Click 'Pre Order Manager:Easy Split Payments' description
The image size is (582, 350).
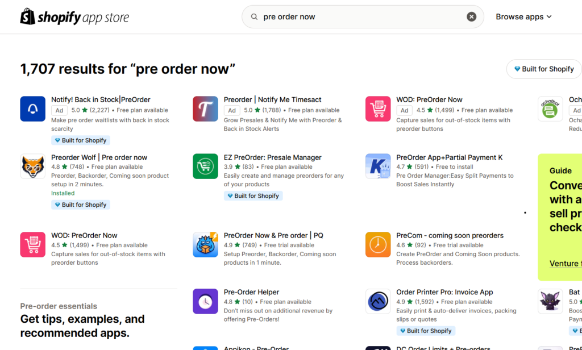tap(455, 180)
